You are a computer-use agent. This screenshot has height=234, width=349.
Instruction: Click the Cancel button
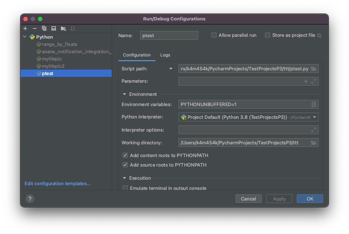pyautogui.click(x=248, y=199)
